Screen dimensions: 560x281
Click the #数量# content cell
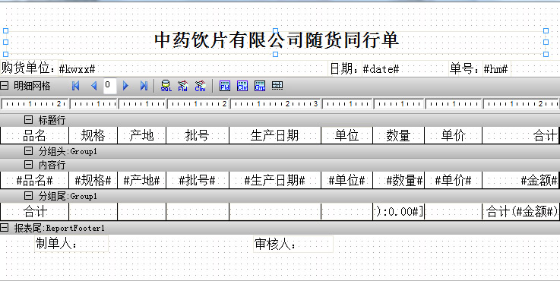[398, 180]
